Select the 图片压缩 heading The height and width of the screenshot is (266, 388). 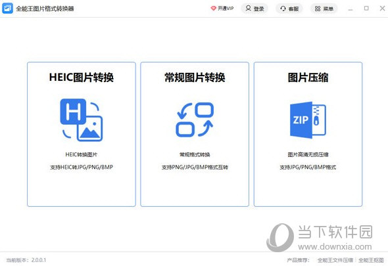click(308, 78)
